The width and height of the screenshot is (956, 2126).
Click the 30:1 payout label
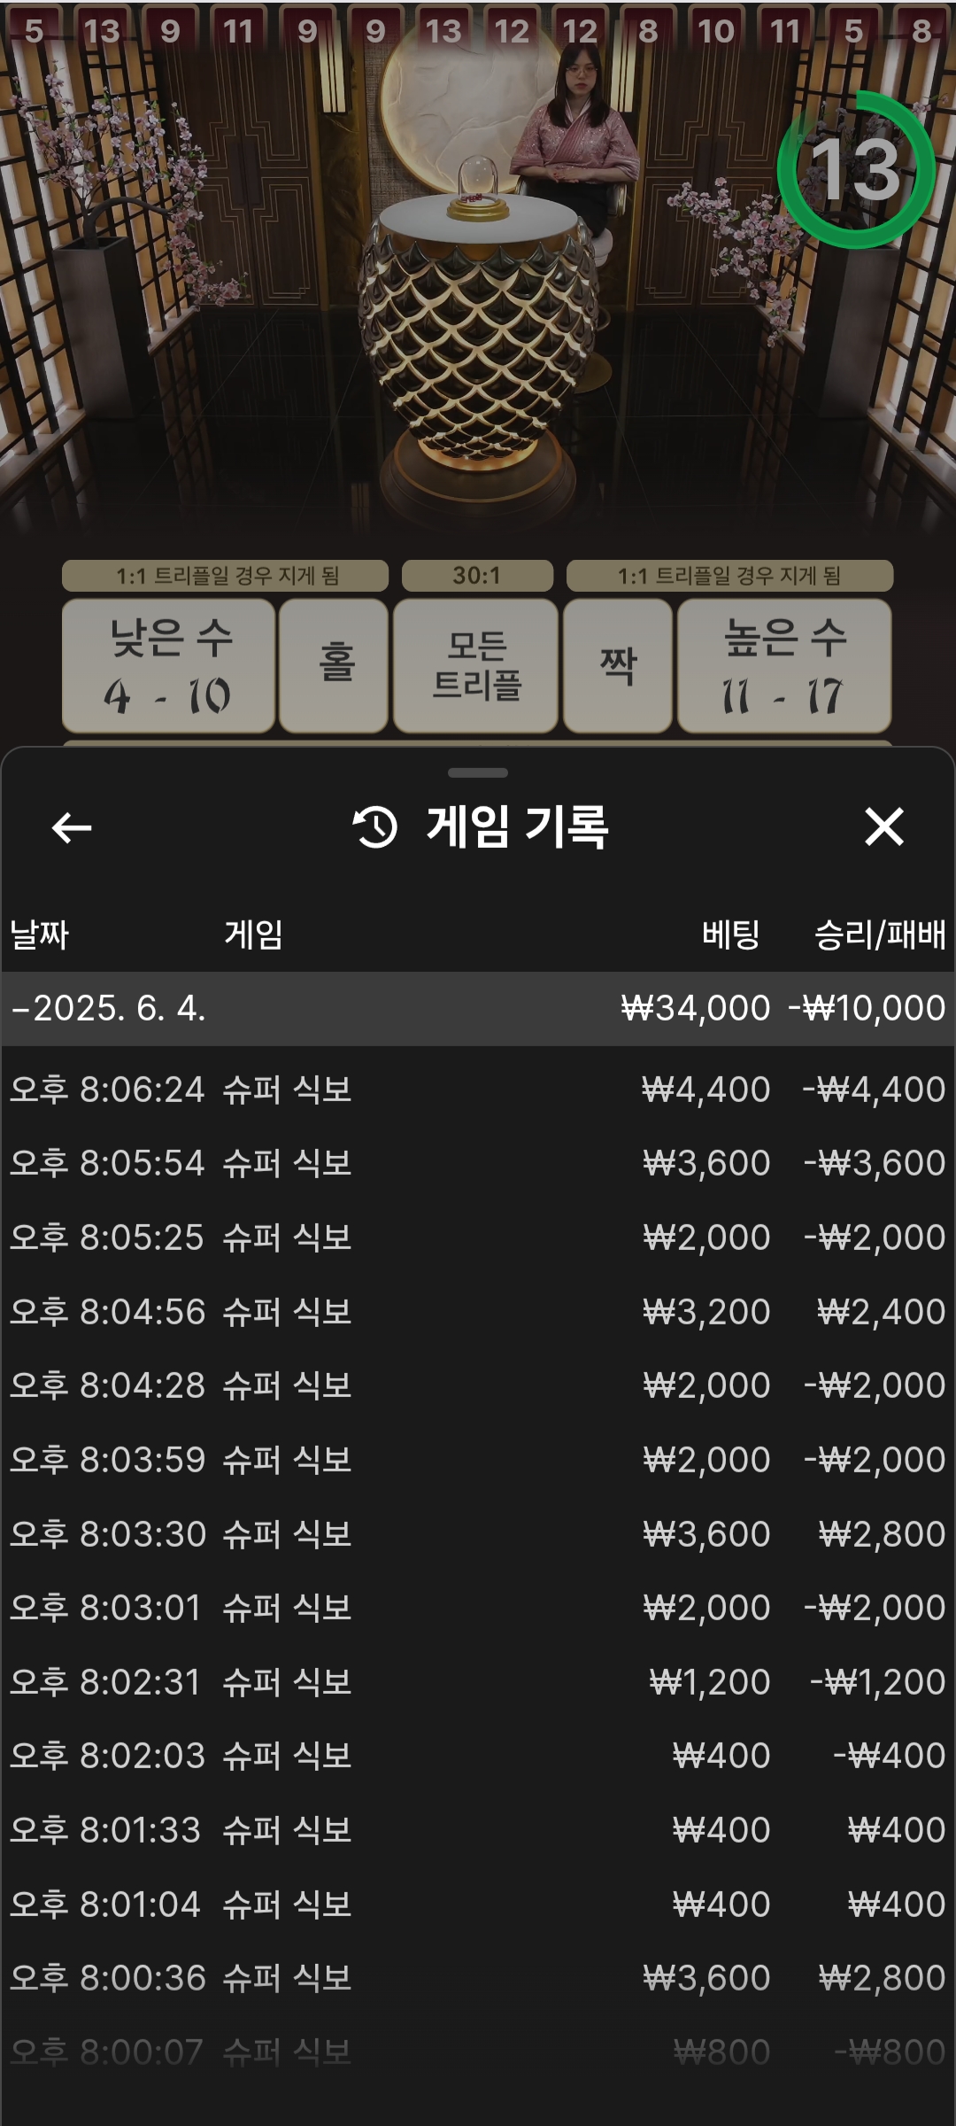point(477,576)
